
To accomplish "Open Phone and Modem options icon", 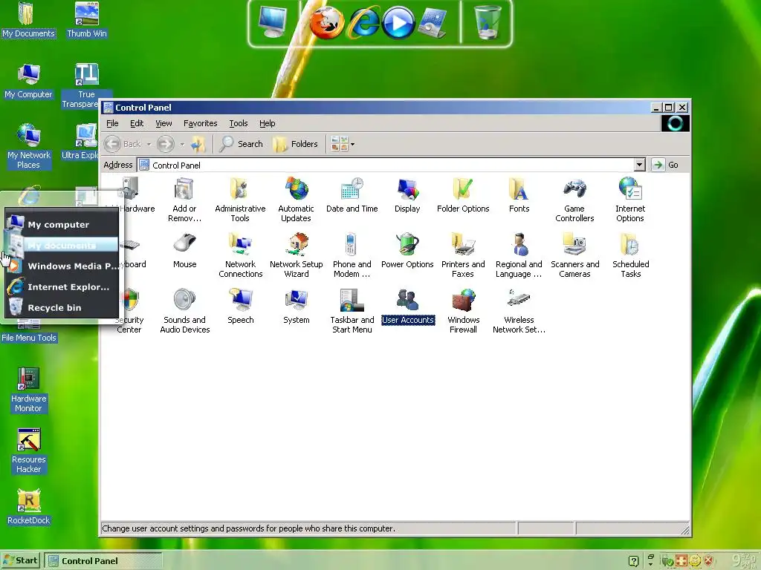I will click(352, 255).
